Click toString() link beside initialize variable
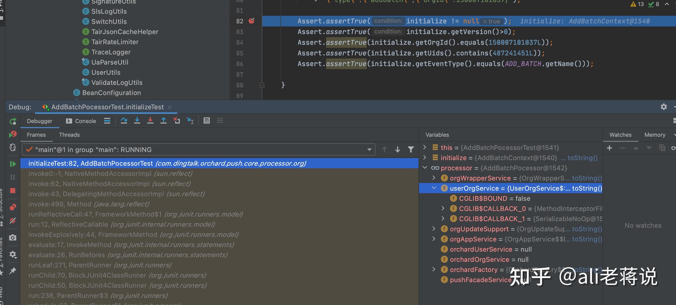The height and width of the screenshot is (305, 676). 582,158
